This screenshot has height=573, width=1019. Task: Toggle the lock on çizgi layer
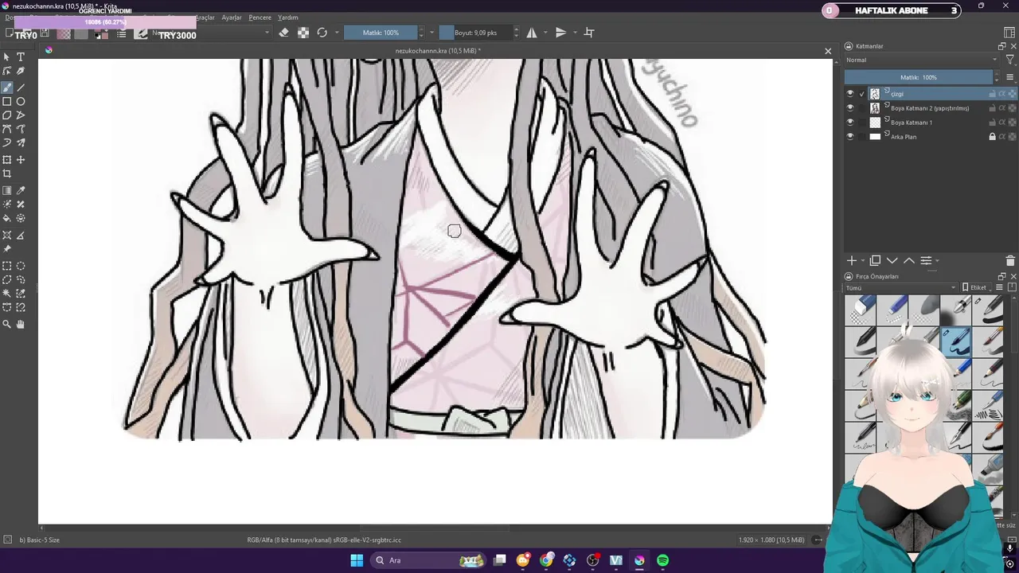pyautogui.click(x=992, y=94)
